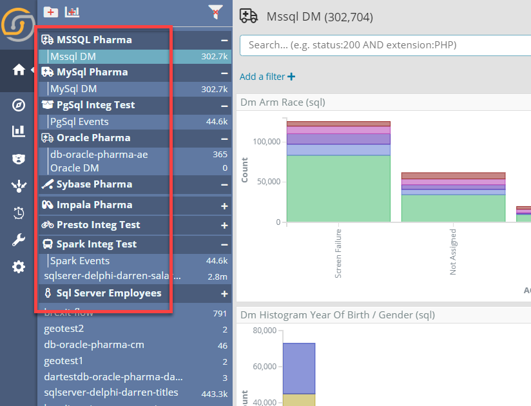
Task: Open the bear face sidebar icon
Action: coord(19,159)
